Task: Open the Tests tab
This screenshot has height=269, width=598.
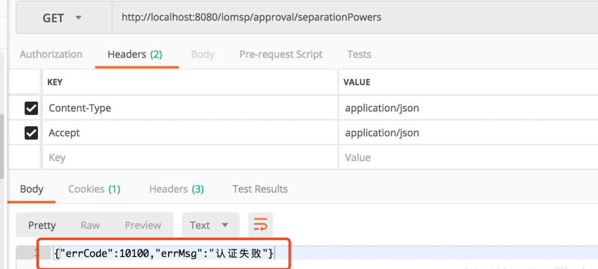Action: (359, 54)
